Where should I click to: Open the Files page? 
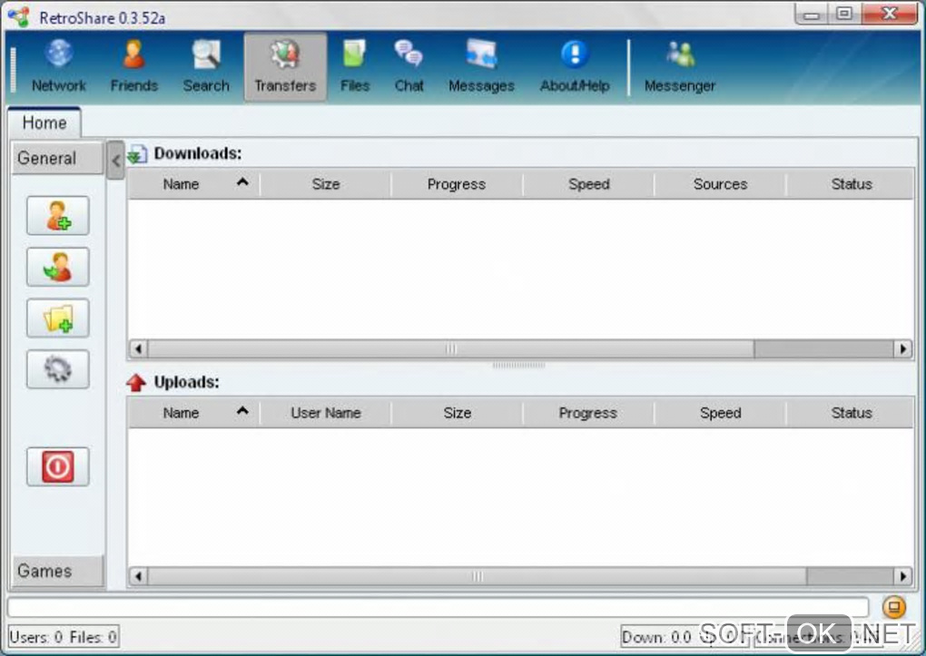(355, 67)
